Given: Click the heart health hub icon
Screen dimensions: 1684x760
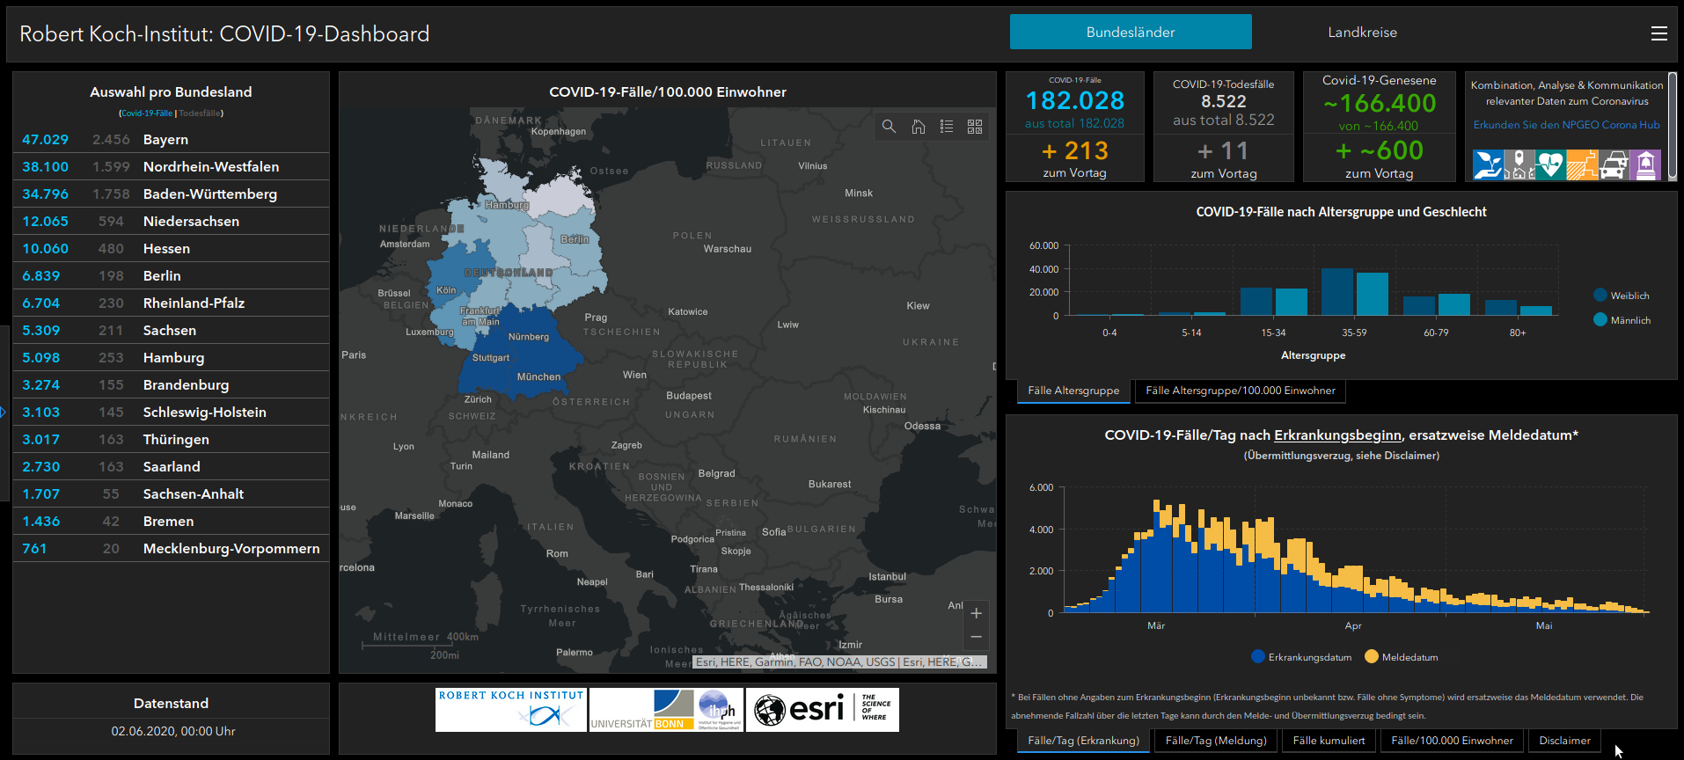Looking at the screenshot, I should pyautogui.click(x=1550, y=165).
